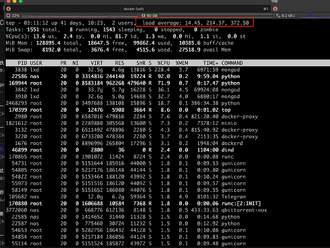Click gunicorn in the PID 54805 row
This screenshot has height=248, width=330.
[x=233, y=170]
